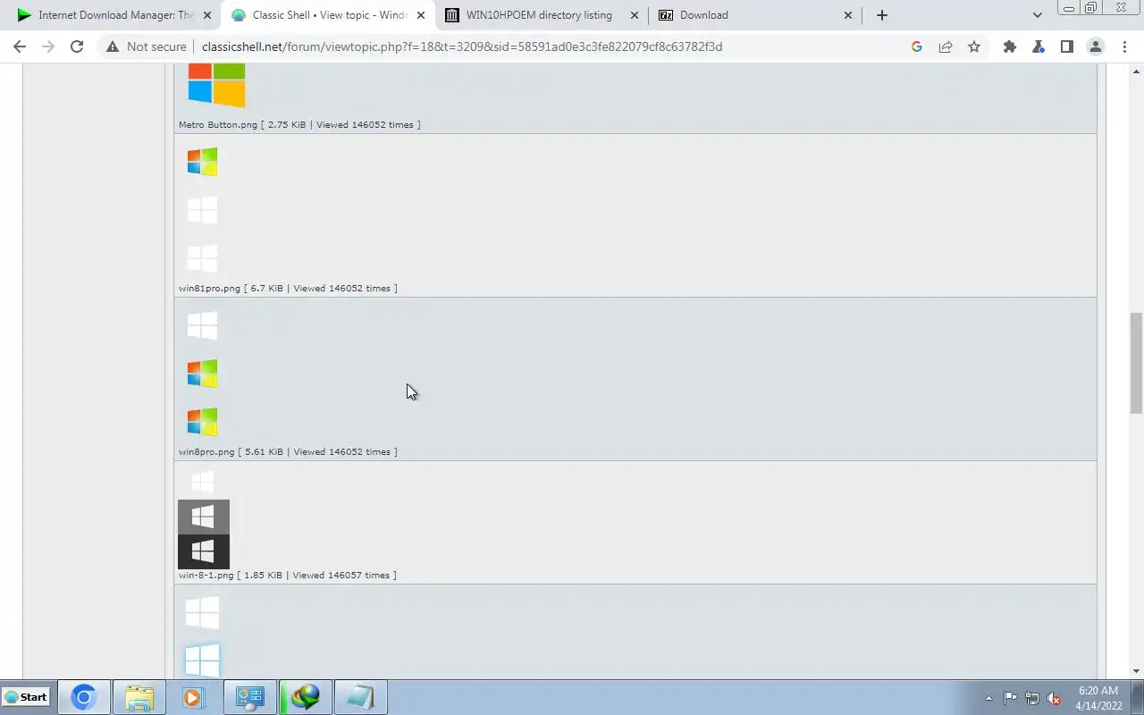The image size is (1144, 715).
Task: Switch to Internet Download Manager tab
Action: coord(113,15)
